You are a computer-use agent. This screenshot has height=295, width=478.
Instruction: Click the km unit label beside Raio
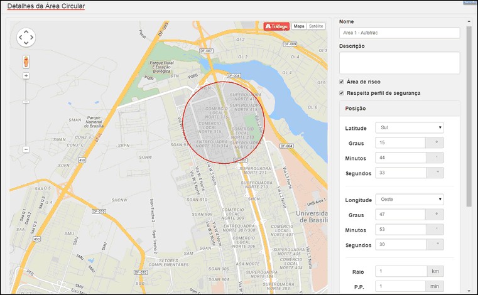pyautogui.click(x=435, y=271)
